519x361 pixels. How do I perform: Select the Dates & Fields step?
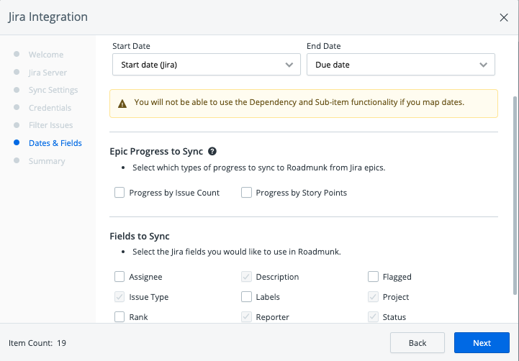point(55,143)
